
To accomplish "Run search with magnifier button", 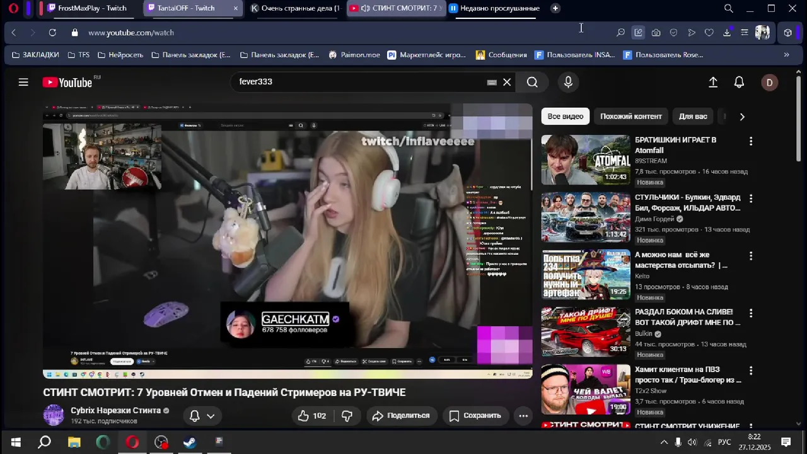I will tap(532, 82).
